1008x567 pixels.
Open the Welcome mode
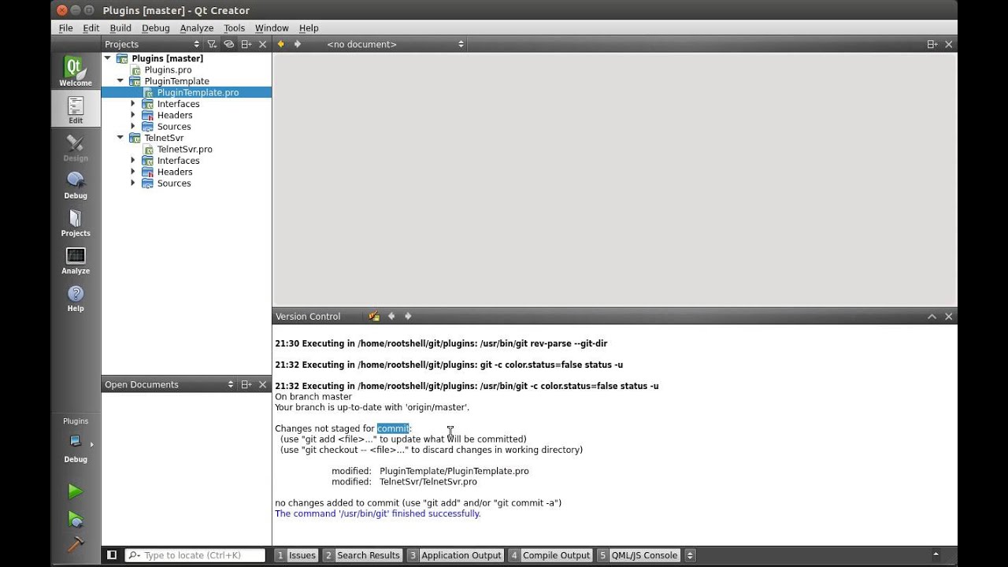coord(76,72)
